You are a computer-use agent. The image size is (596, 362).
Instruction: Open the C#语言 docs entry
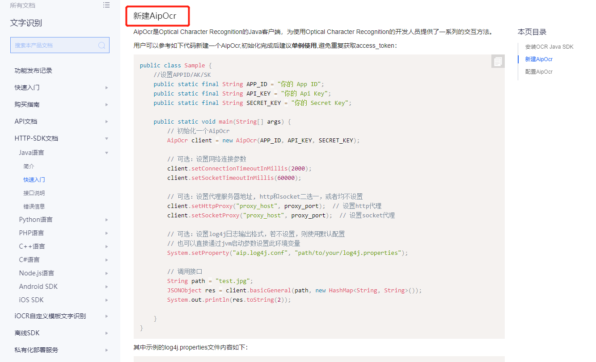29,260
